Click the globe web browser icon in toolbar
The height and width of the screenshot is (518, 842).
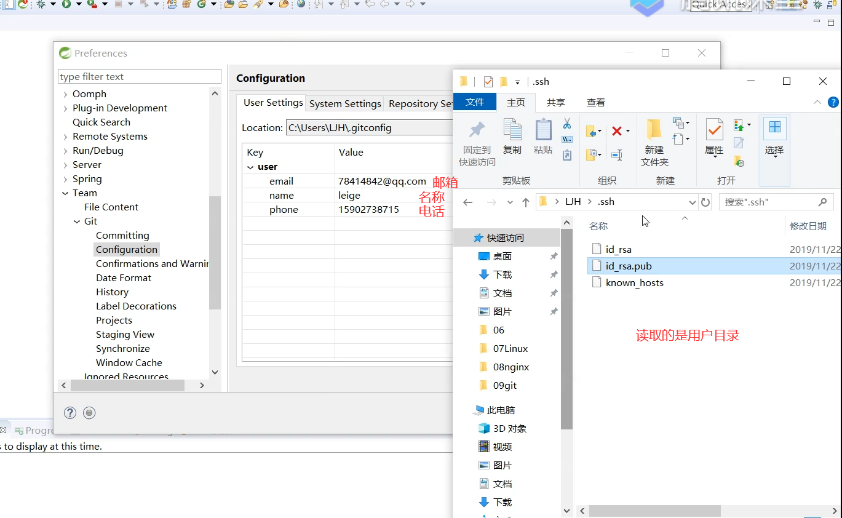(x=301, y=4)
